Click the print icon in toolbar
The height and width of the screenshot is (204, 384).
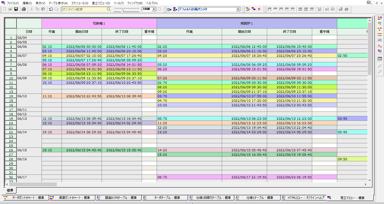pyautogui.click(x=24, y=9)
